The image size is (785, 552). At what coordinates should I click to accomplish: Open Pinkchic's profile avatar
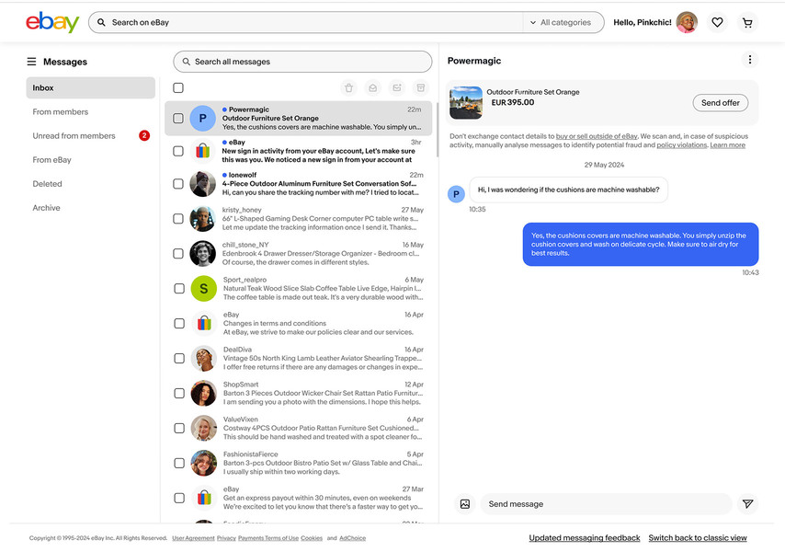coord(687,22)
